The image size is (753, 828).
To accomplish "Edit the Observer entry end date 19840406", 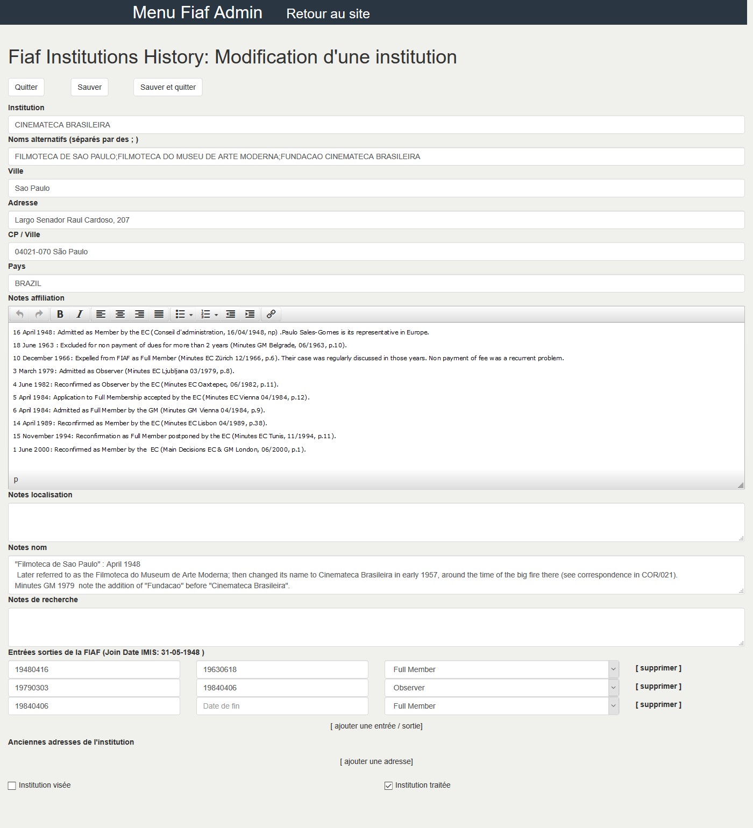I will click(x=282, y=688).
